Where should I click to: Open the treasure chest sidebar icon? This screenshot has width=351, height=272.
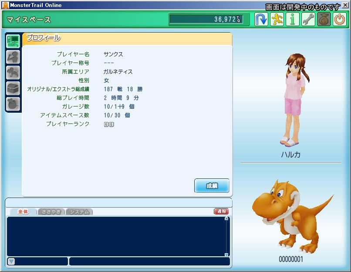coord(13,88)
